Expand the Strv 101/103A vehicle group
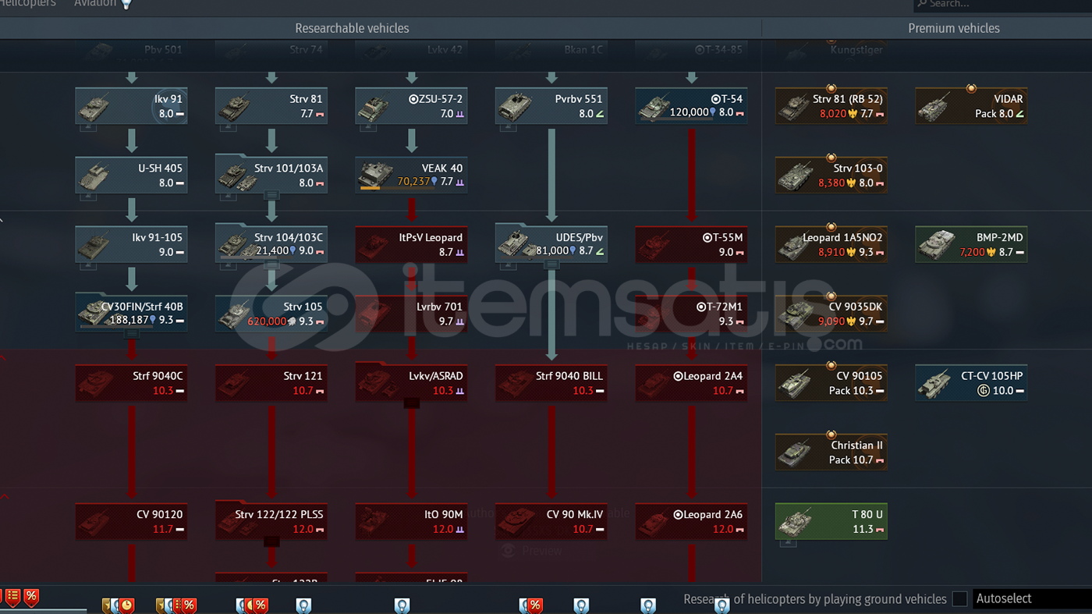1092x614 pixels. click(271, 195)
